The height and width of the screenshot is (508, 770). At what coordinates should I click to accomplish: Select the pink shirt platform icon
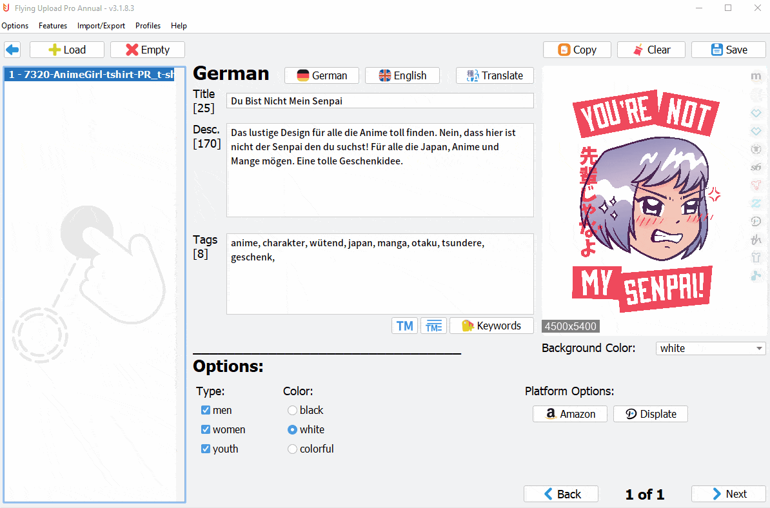[756, 185]
